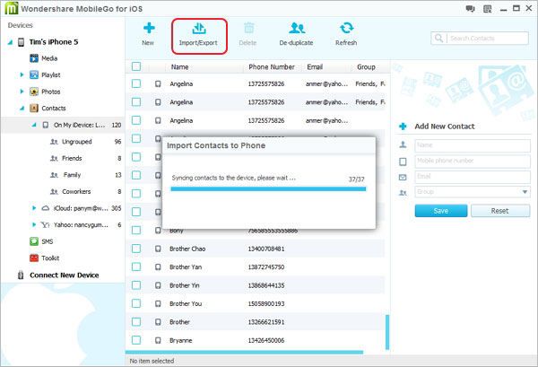The height and width of the screenshot is (367, 538).
Task: Click Brother Yan device icon
Action: (158, 267)
